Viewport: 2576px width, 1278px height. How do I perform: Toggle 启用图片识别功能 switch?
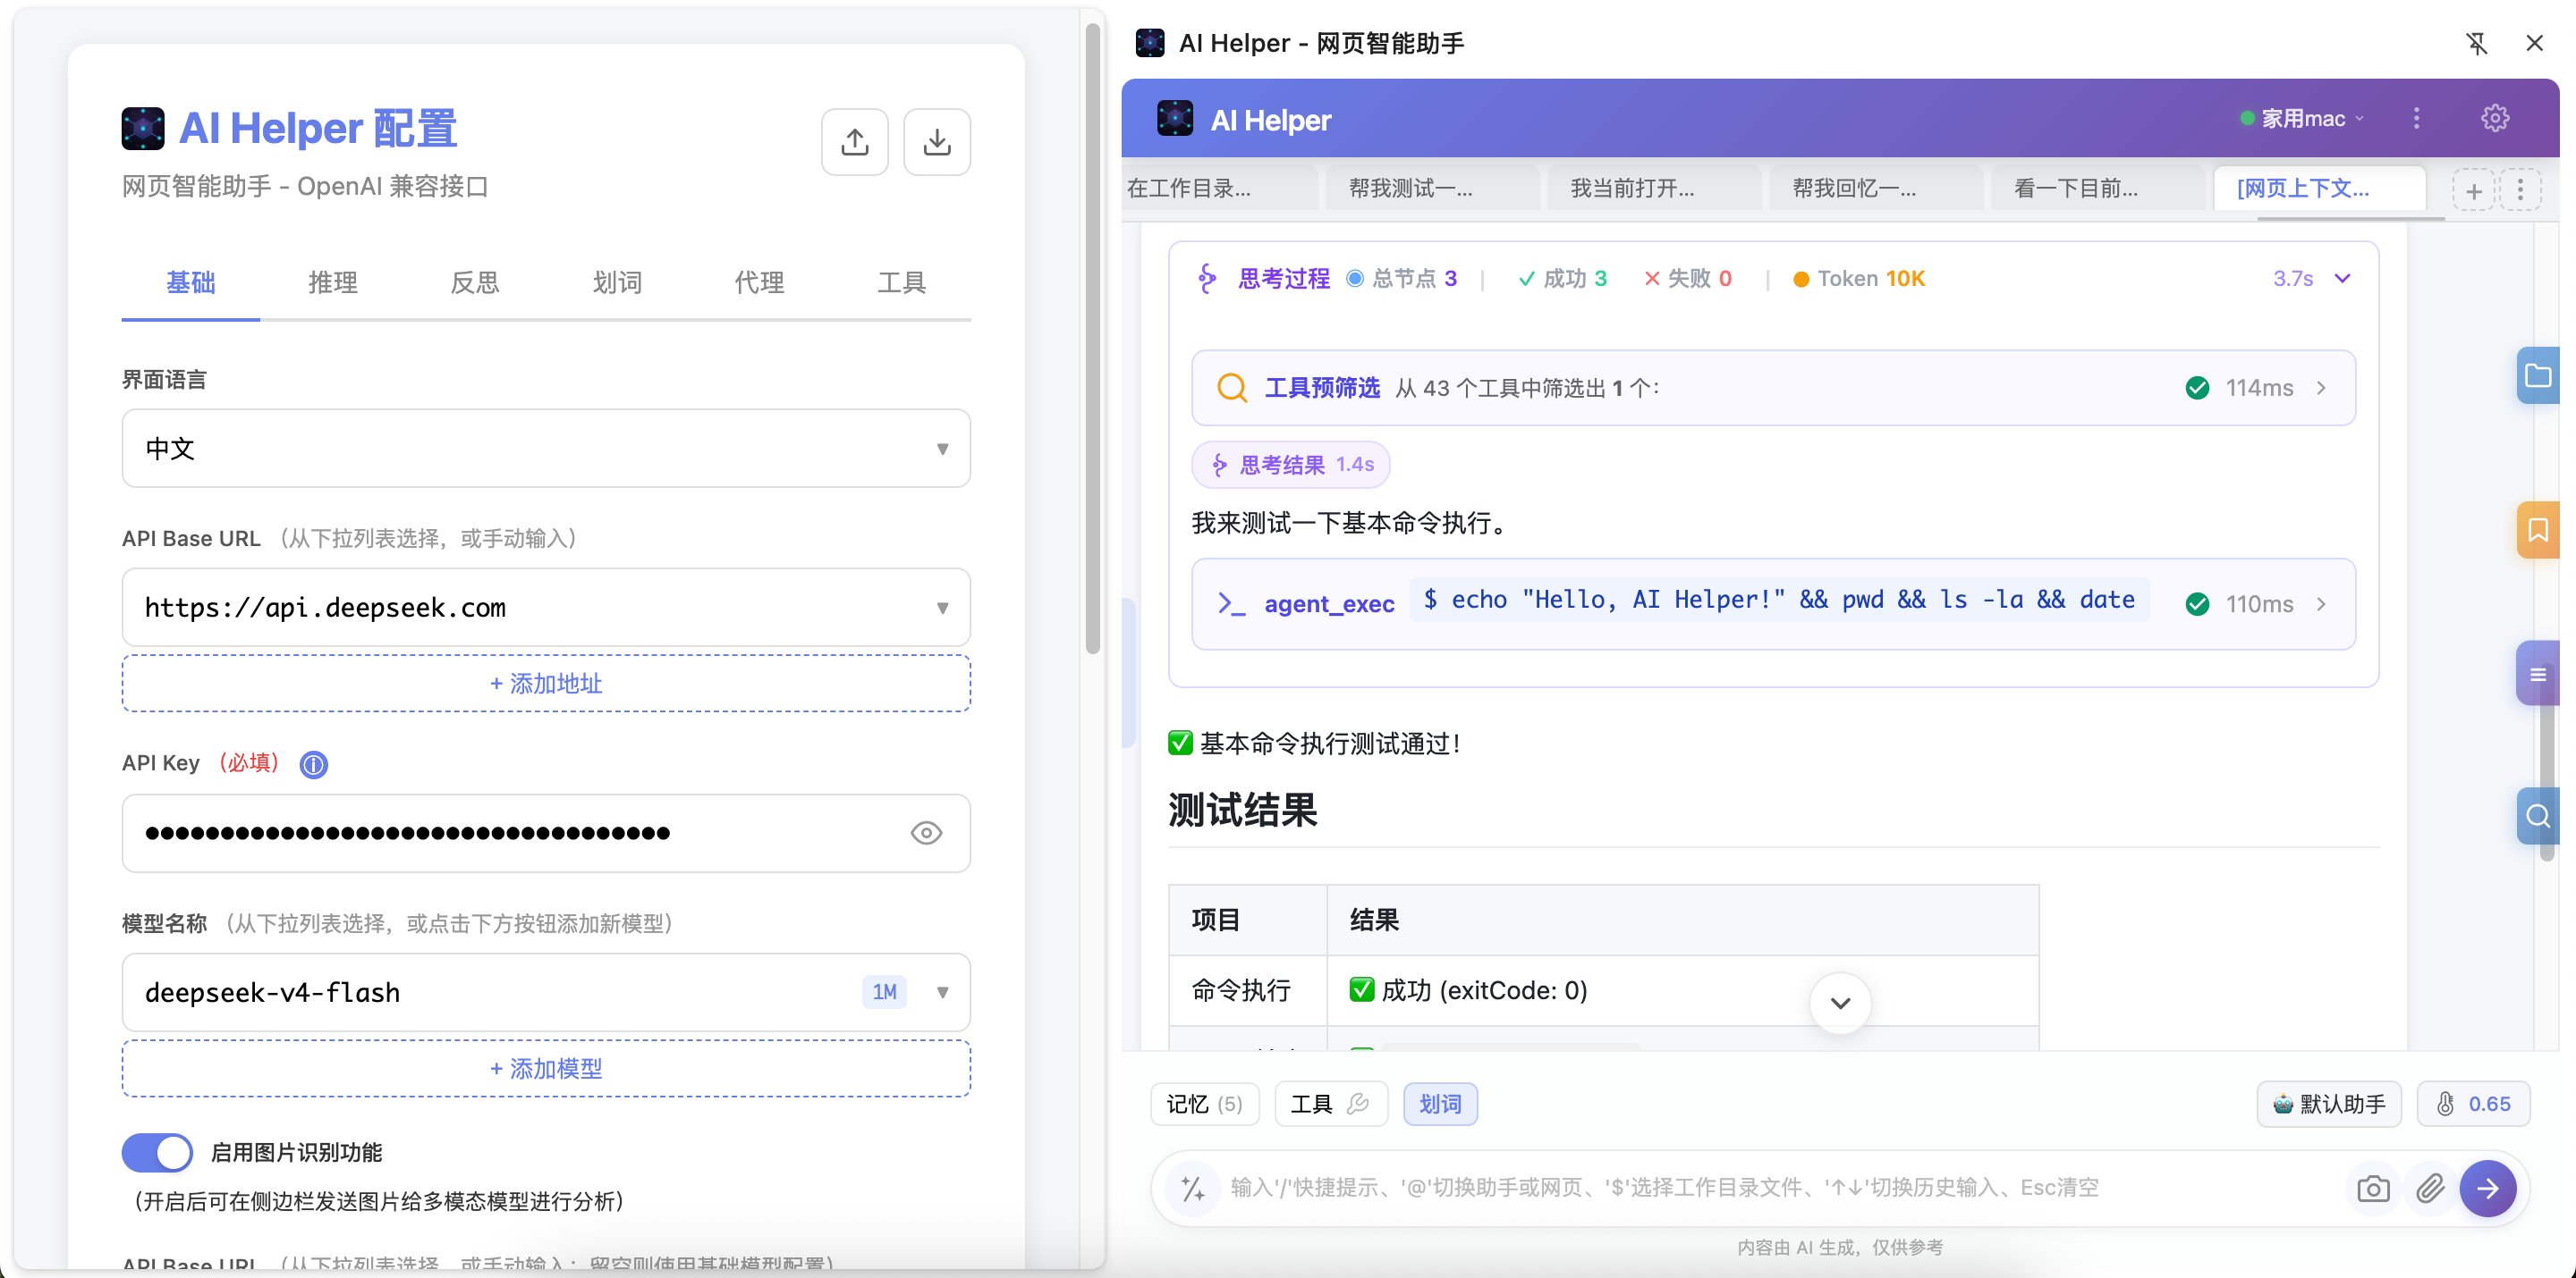click(157, 1152)
